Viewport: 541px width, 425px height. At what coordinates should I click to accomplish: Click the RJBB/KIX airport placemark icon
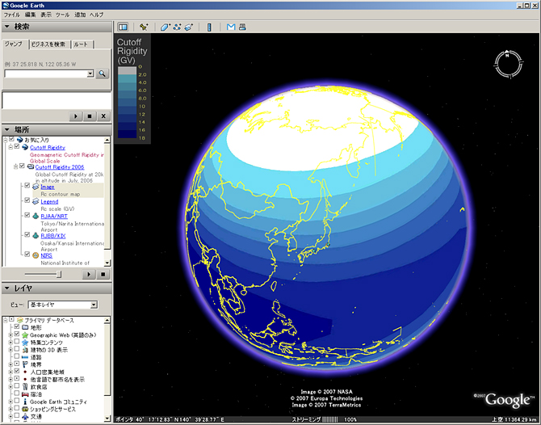click(x=36, y=236)
